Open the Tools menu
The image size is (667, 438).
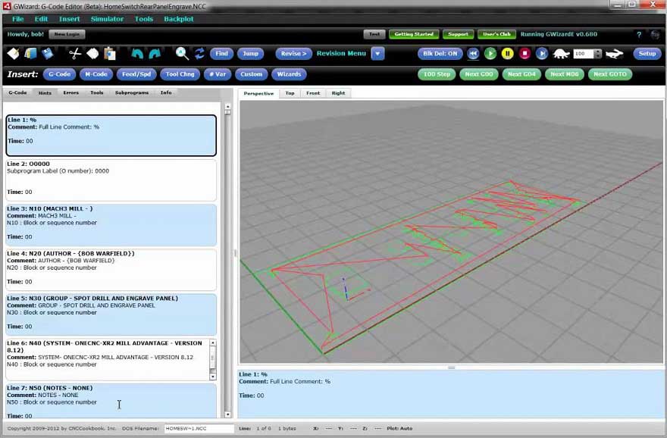click(x=144, y=19)
